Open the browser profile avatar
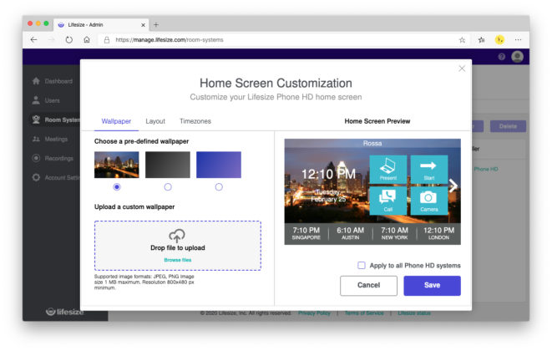Viewport: 552px width, 351px height. point(499,40)
